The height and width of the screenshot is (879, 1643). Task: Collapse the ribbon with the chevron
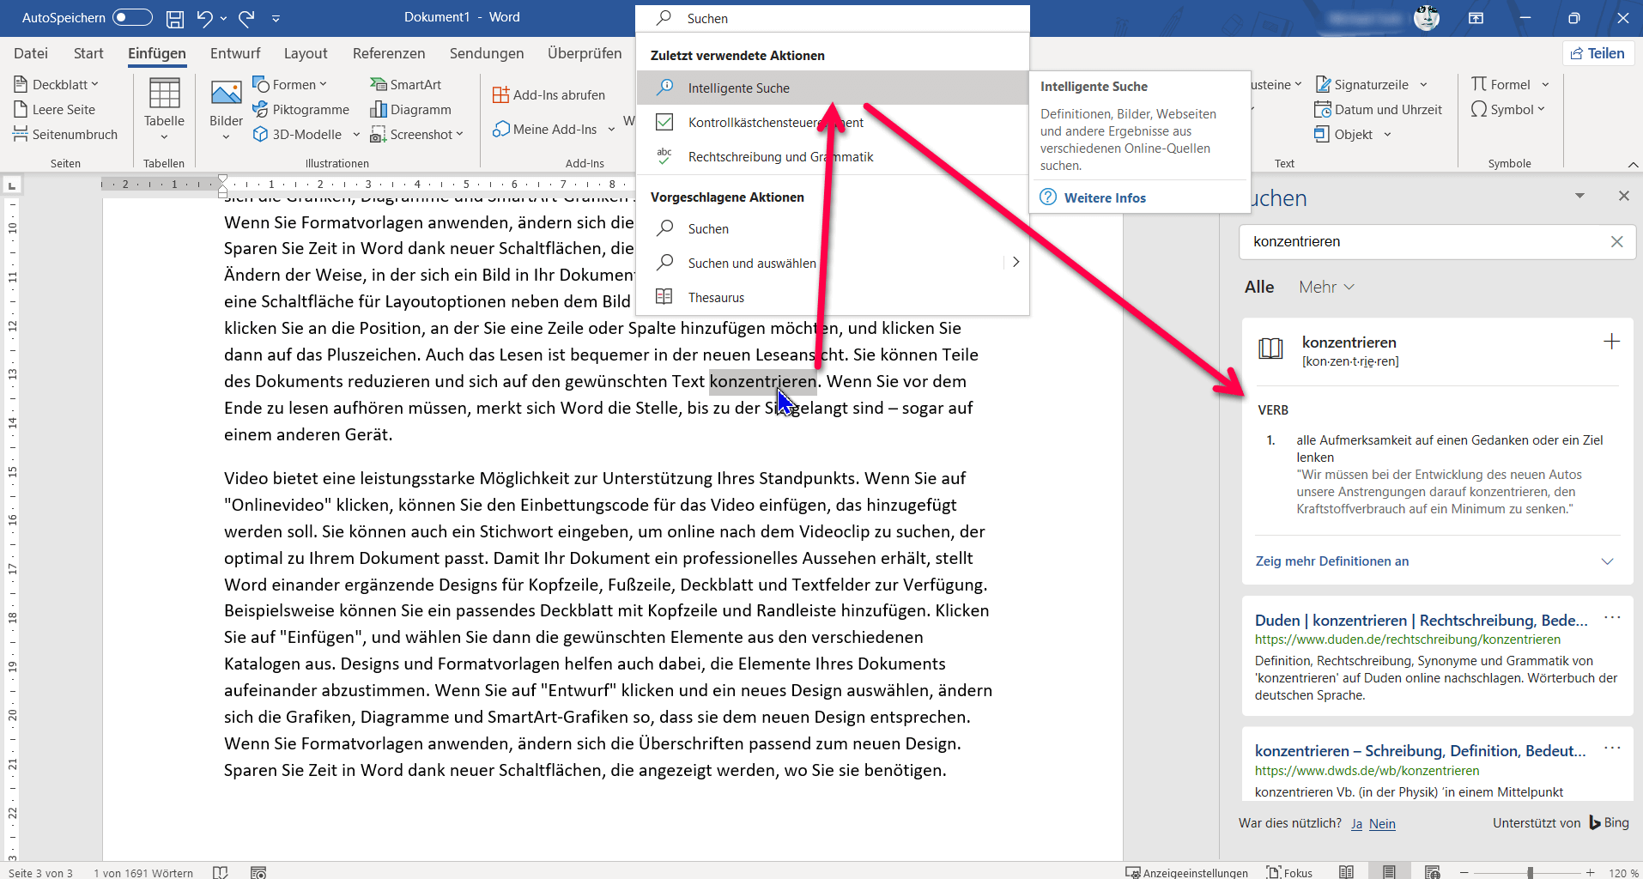(x=1632, y=164)
